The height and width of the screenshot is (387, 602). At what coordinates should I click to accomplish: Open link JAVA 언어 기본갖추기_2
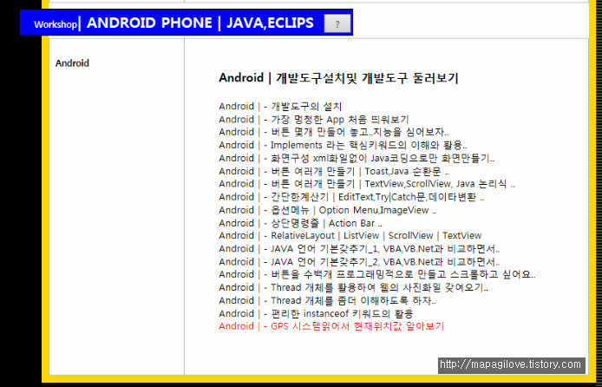[x=359, y=262]
